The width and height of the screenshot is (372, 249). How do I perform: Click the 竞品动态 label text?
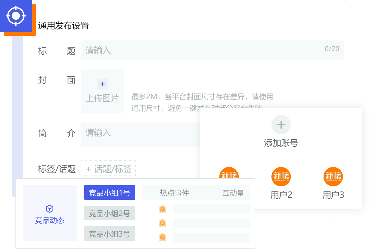50,220
